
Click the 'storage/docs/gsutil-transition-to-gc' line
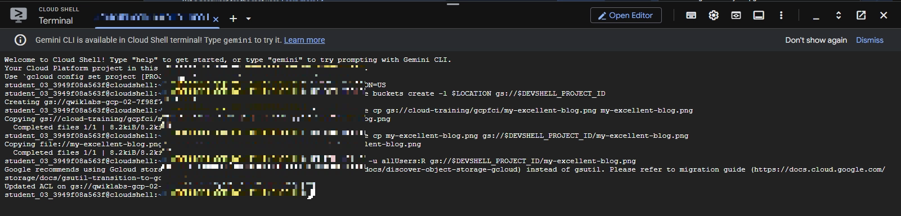[x=83, y=178]
